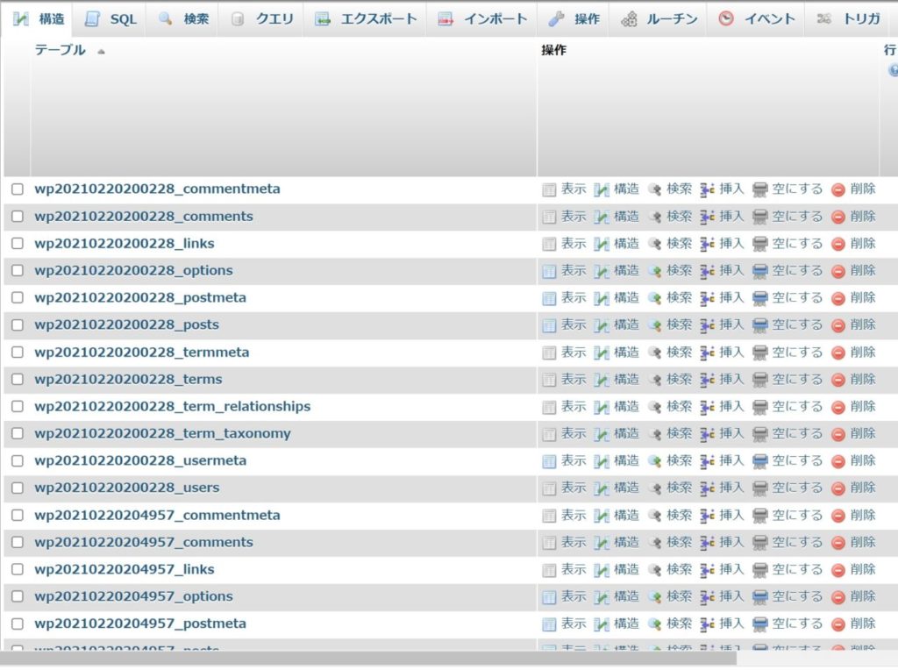Screen dimensions: 898x670
Task: Check the wp20210220200228_commentmeta checkbox
Action: pyautogui.click(x=18, y=189)
